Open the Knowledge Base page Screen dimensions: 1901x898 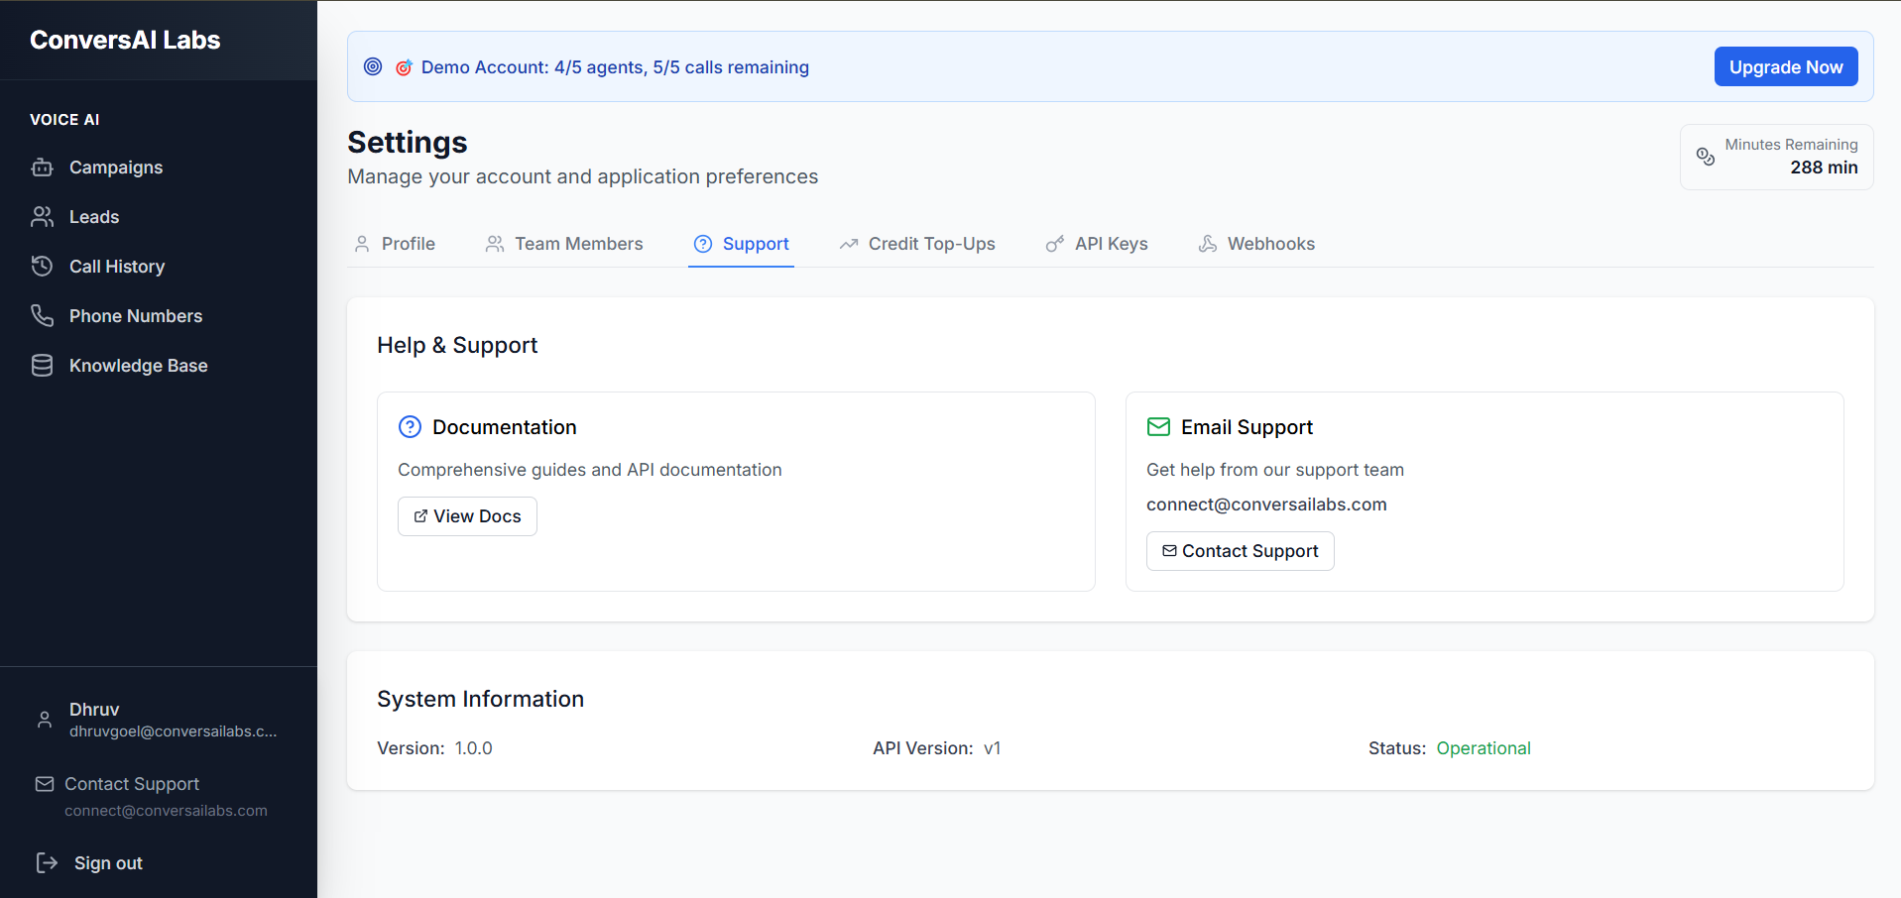tap(159, 366)
